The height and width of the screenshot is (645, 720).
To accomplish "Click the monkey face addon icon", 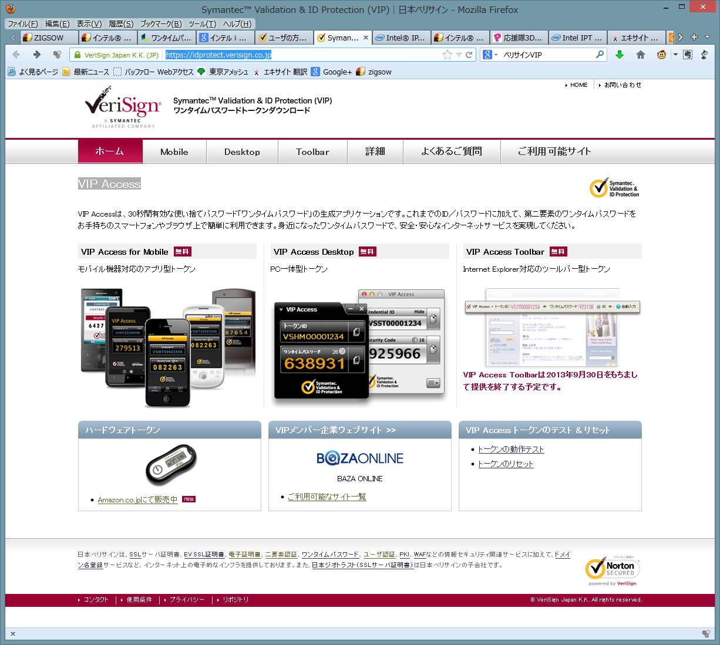I will click(662, 55).
